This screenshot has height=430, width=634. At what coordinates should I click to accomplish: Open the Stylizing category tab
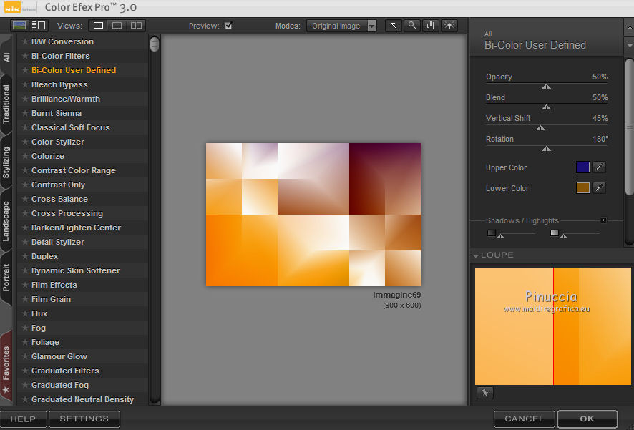(x=6, y=162)
